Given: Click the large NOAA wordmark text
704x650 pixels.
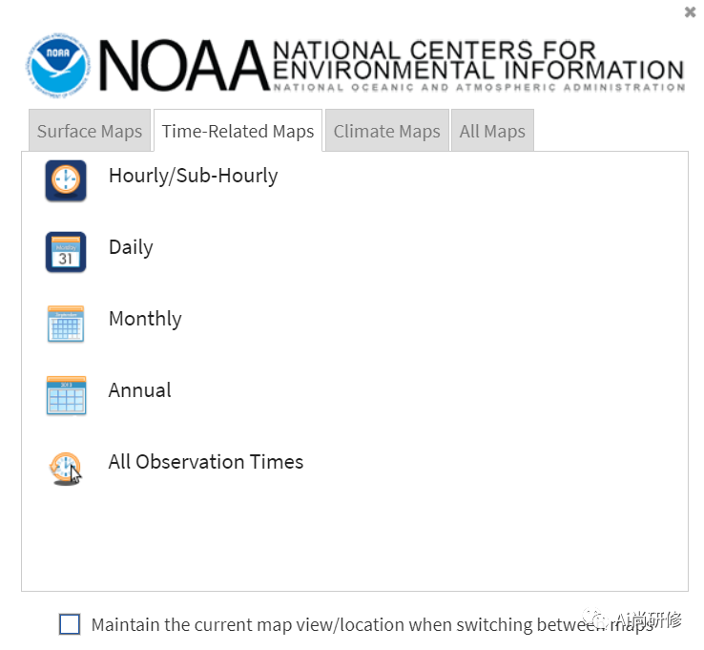Looking at the screenshot, I should point(181,65).
